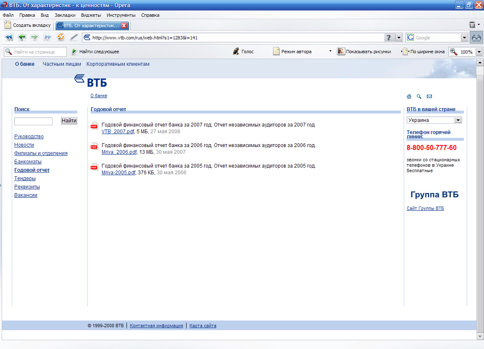The image size is (484, 349).
Task: Select the О банке top navigation tab
Action: point(25,64)
